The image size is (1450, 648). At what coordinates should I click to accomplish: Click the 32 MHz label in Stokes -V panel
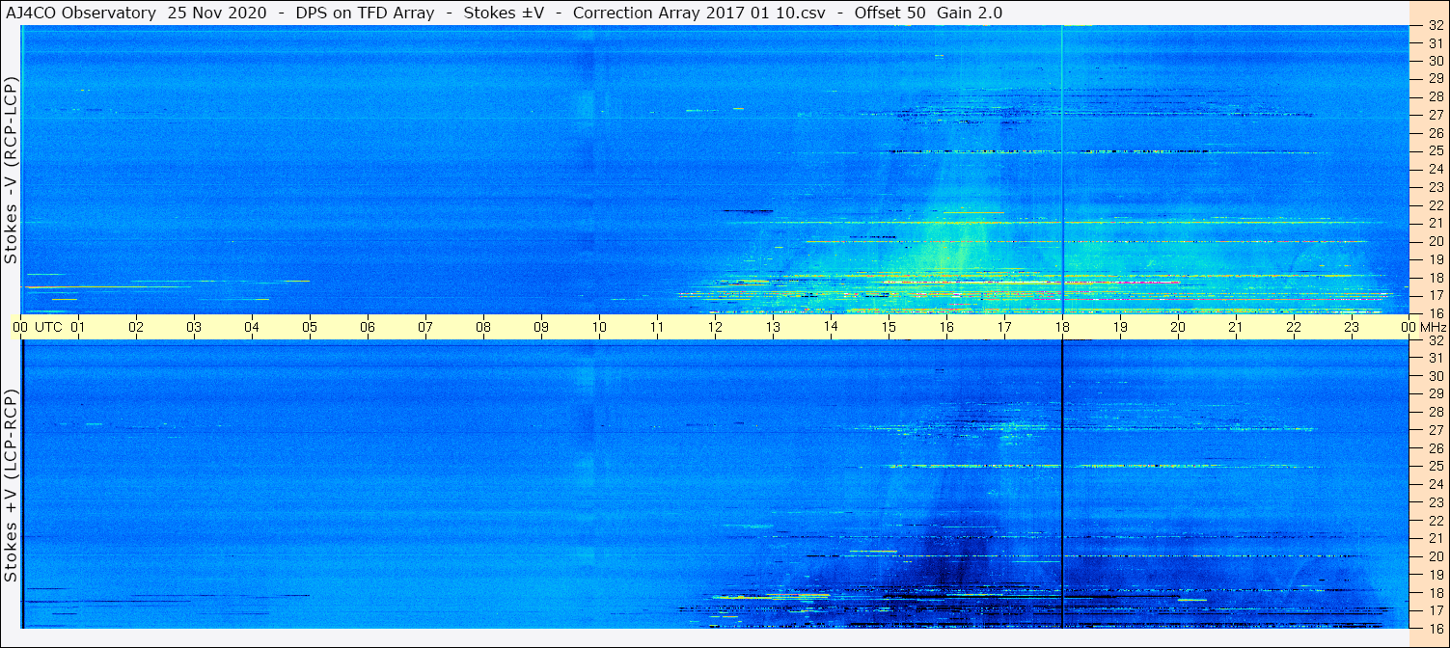(x=1435, y=26)
